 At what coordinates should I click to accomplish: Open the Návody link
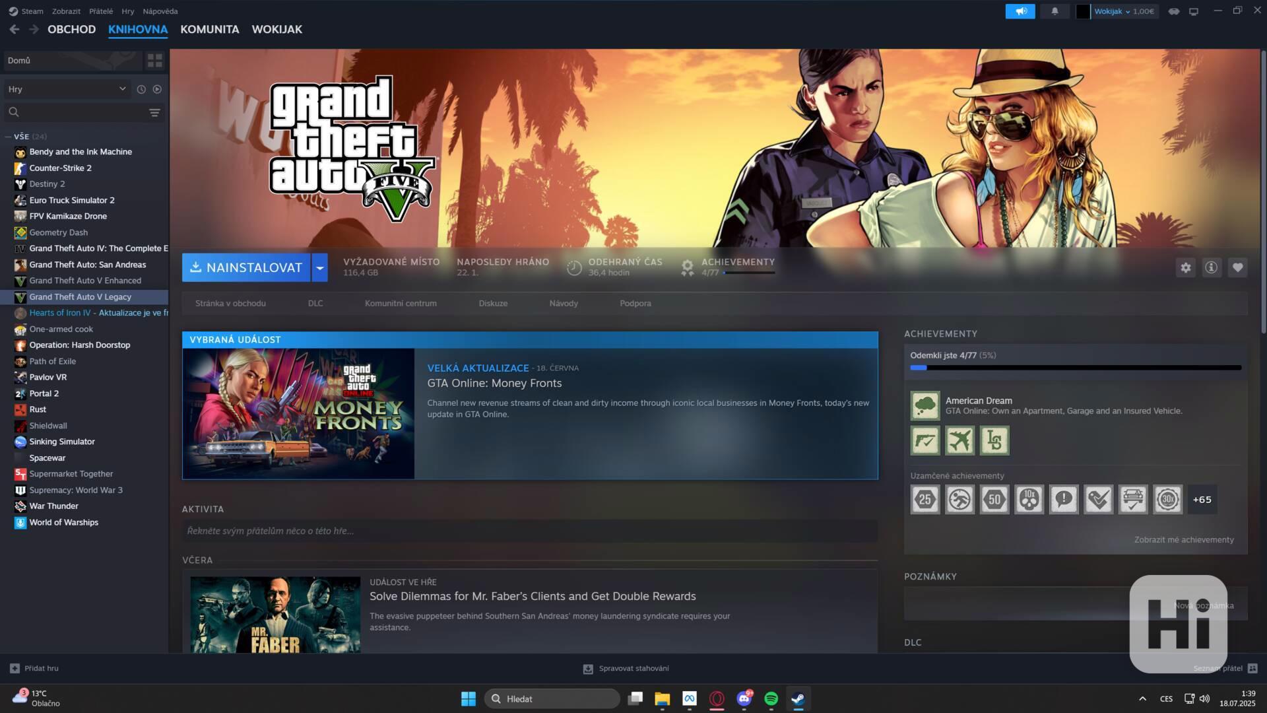(564, 304)
